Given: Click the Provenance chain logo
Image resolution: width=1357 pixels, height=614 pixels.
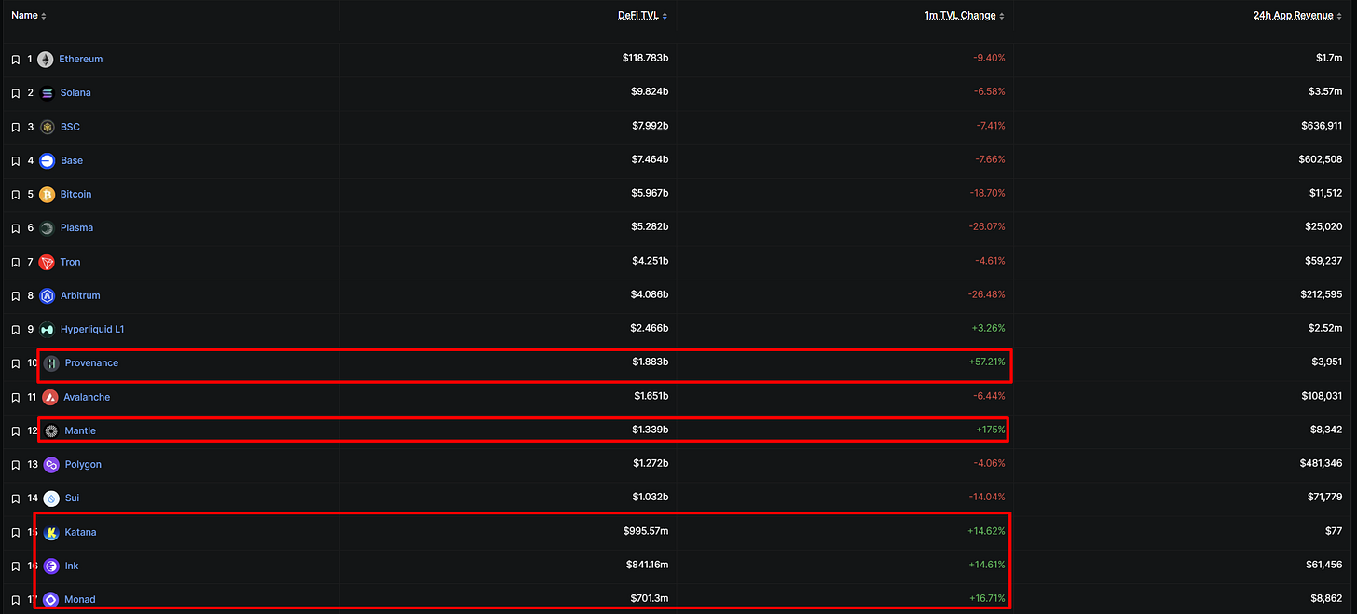Looking at the screenshot, I should (x=51, y=363).
